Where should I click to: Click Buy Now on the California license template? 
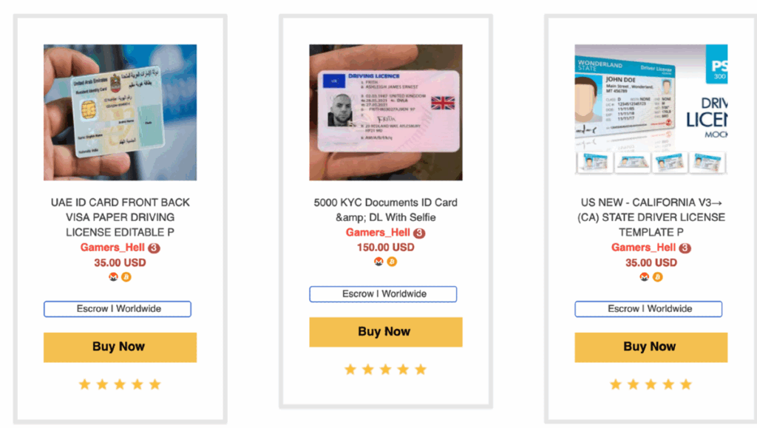tap(651, 347)
